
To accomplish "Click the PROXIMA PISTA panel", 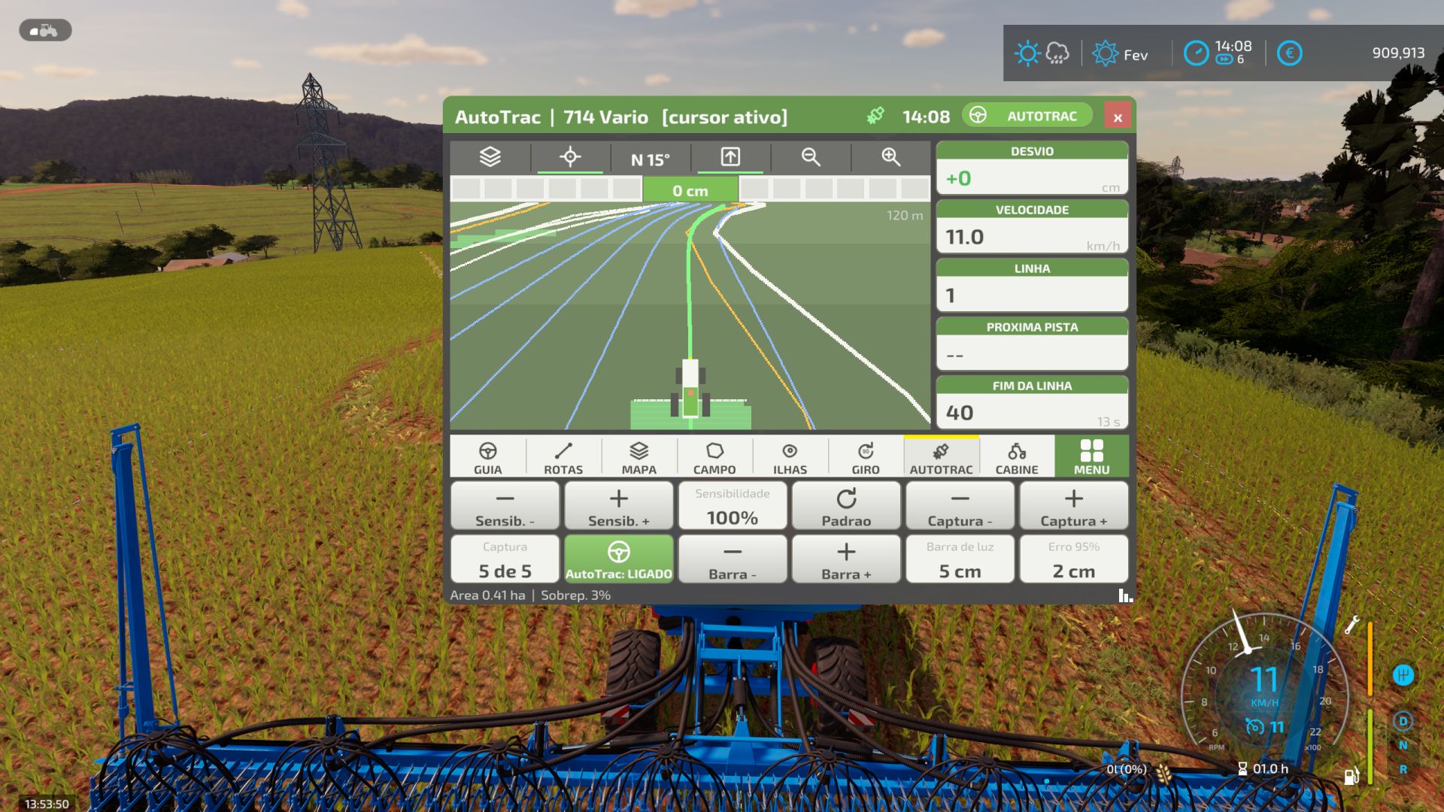I will tap(1032, 345).
